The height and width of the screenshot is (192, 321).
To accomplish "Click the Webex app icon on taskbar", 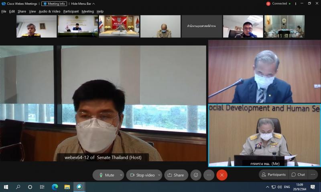I will pyautogui.click(x=79, y=187).
